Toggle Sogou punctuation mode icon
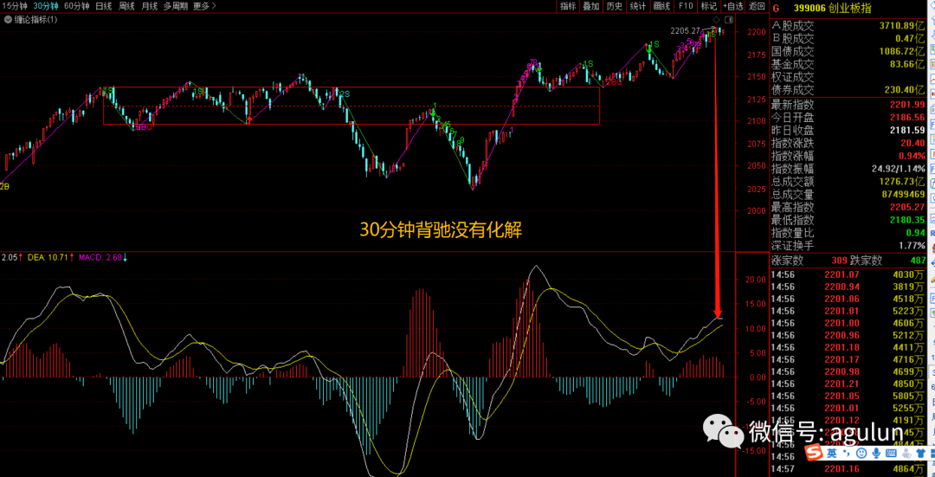Viewport: 935px width, 477px height. pos(846,454)
